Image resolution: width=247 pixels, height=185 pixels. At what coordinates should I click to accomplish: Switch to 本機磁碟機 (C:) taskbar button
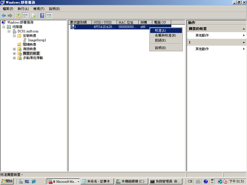131,182
